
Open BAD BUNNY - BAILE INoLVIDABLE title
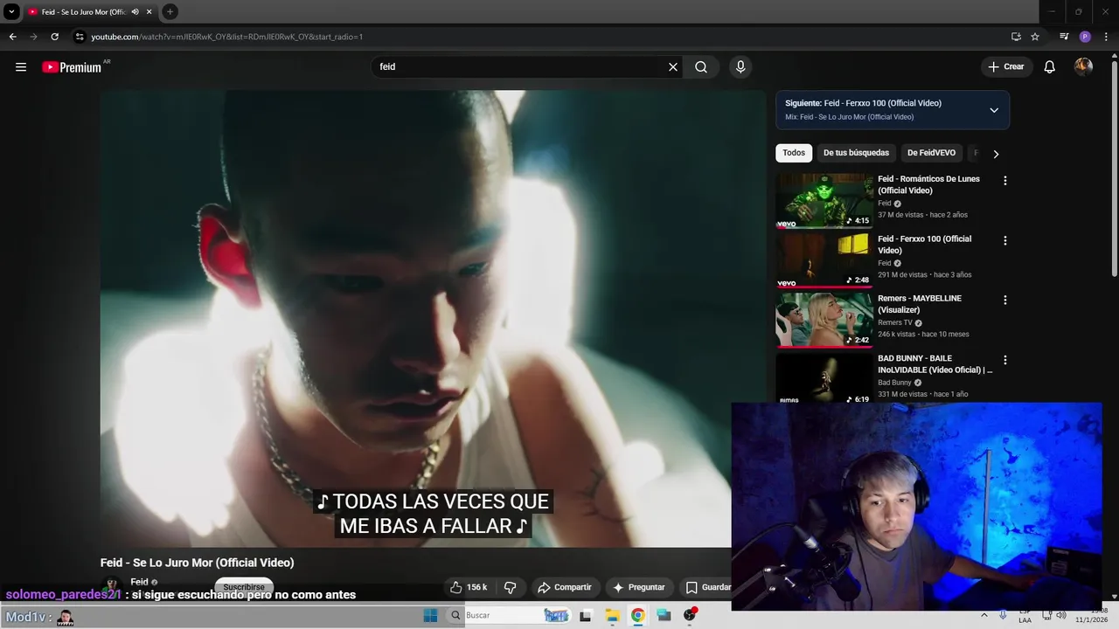[x=935, y=363]
